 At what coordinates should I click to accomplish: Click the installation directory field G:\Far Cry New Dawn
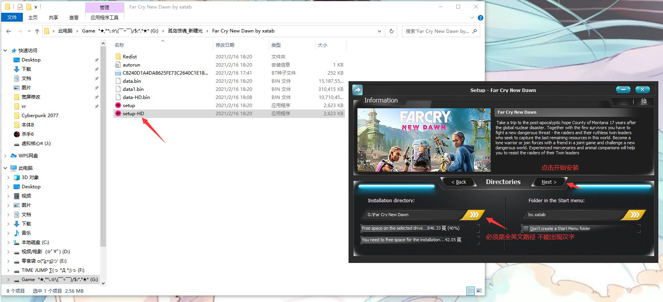coord(414,215)
